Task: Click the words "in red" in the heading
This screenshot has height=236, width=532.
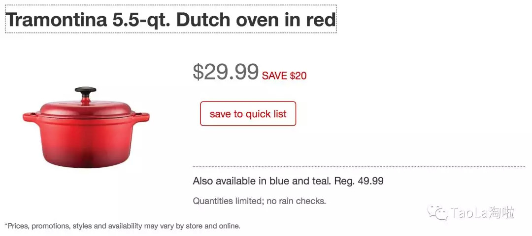Action: coord(313,20)
